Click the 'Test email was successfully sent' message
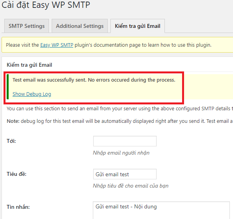The image size is (233, 219). [x=94, y=80]
